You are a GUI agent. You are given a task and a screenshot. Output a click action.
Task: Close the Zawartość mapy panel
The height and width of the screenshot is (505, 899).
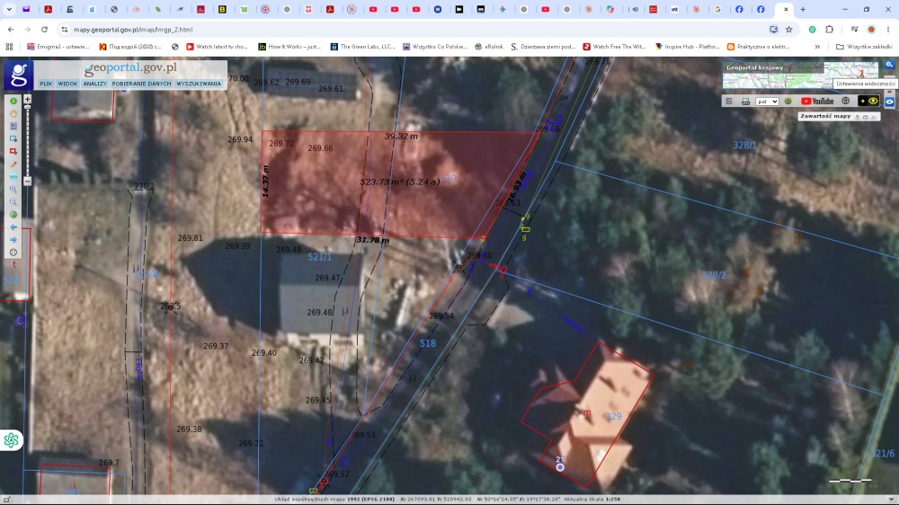click(873, 116)
